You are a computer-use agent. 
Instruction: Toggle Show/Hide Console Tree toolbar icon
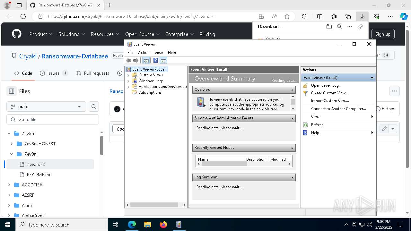pyautogui.click(x=146, y=60)
